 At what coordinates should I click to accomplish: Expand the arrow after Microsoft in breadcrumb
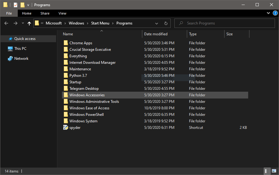click(x=65, y=23)
